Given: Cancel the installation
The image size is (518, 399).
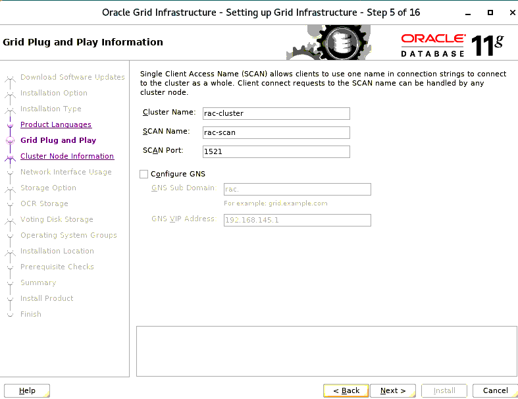Looking at the screenshot, I should click(495, 390).
